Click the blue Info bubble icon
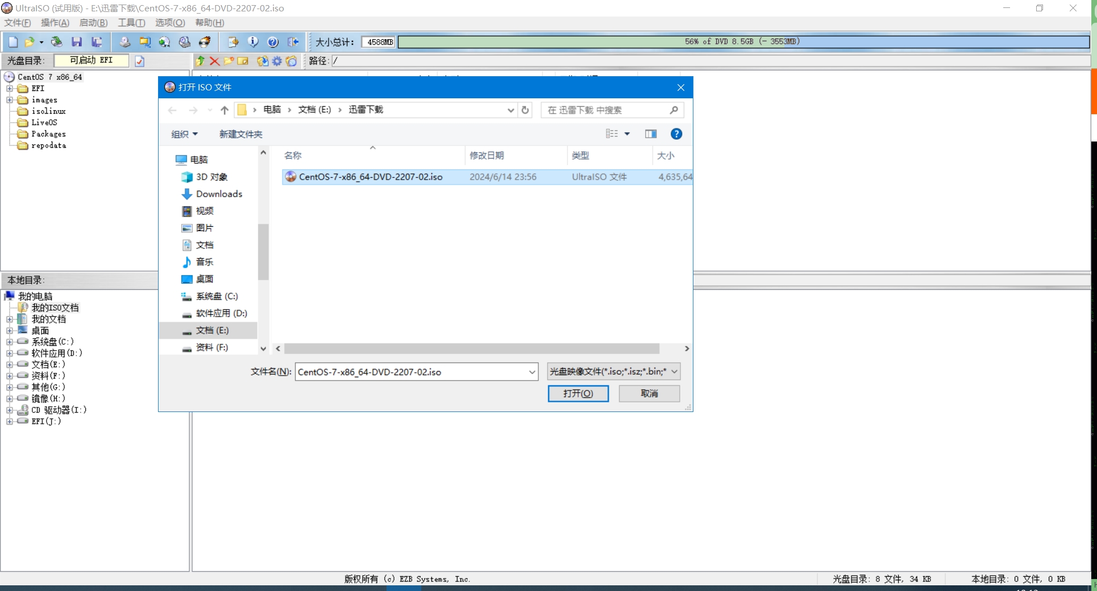This screenshot has width=1097, height=591. pyautogui.click(x=253, y=42)
